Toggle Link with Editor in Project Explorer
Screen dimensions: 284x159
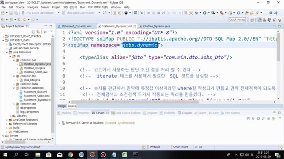[x=38, y=32]
